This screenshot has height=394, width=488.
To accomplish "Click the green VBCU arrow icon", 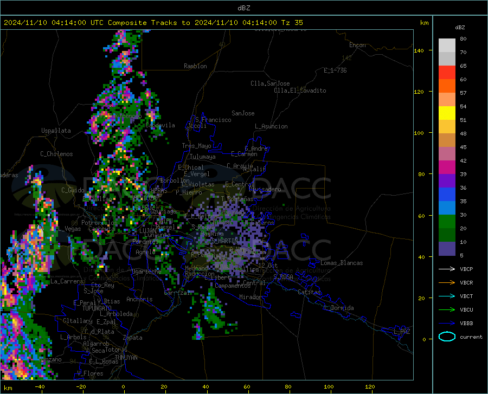I will coord(447,310).
